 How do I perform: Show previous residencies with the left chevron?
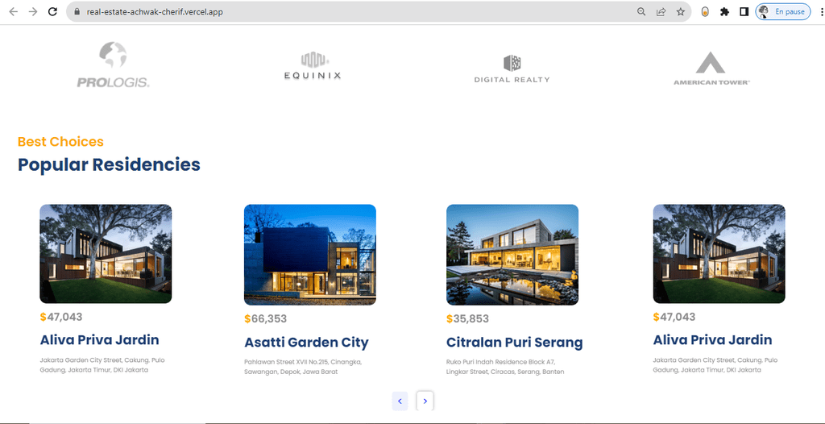coord(400,401)
